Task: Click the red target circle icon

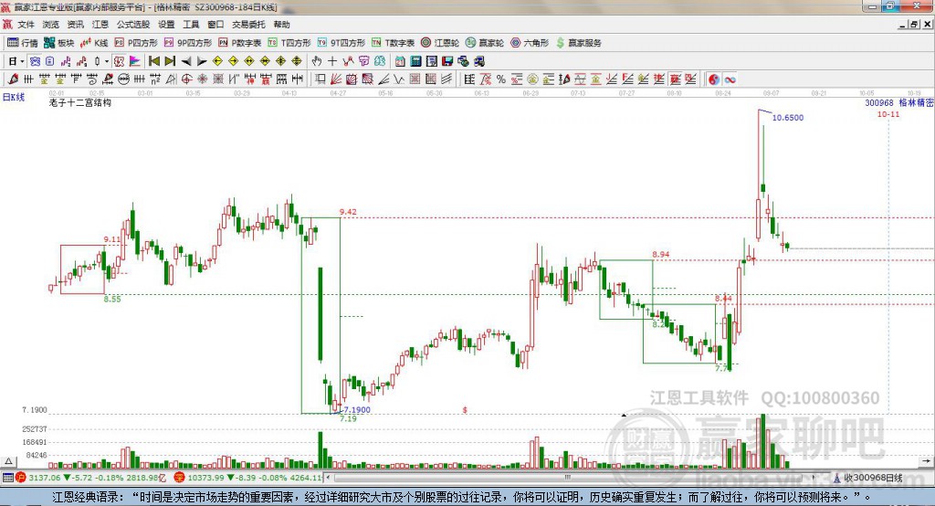Action: (x=186, y=79)
